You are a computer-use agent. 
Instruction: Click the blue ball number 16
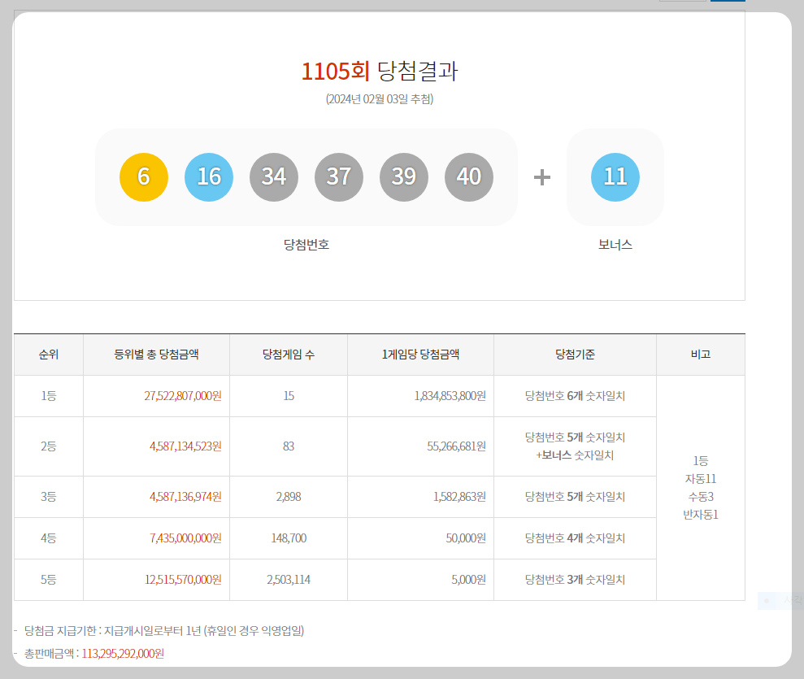coord(209,177)
